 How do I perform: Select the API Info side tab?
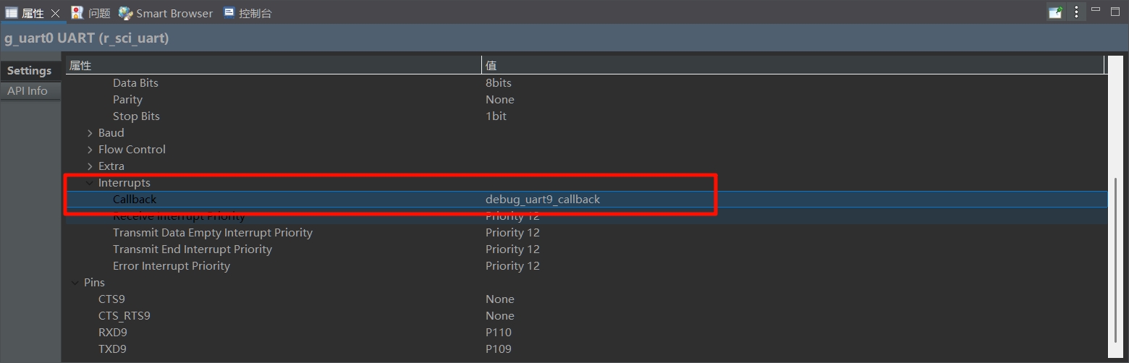28,91
